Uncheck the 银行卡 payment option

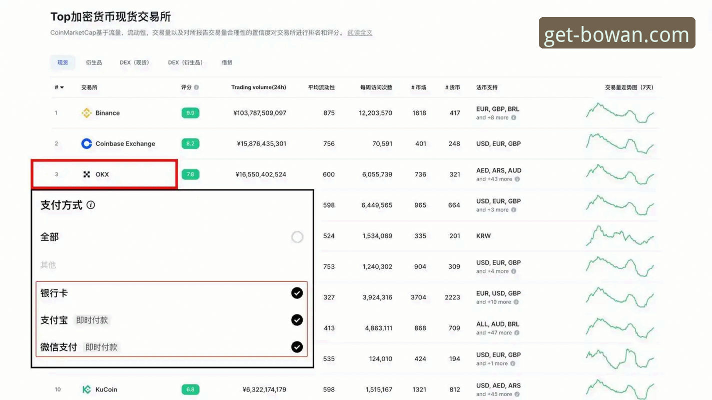(297, 293)
